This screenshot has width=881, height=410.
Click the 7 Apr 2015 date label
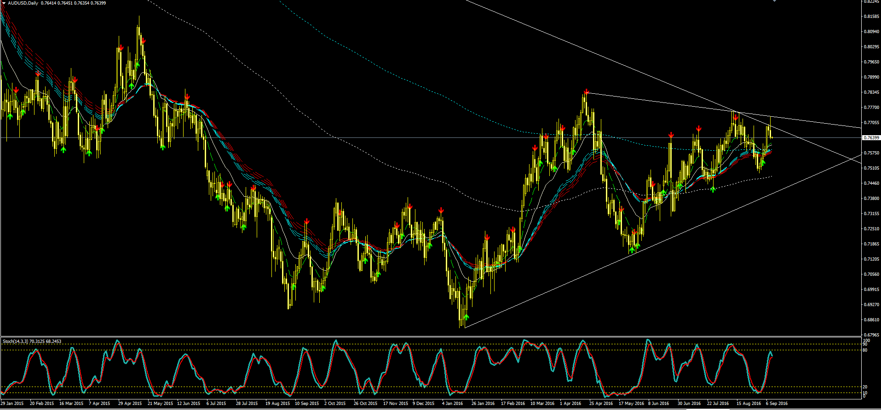tap(99, 404)
